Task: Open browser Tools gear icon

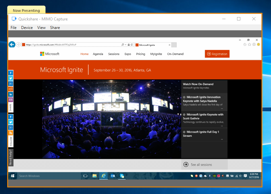Action: (254, 44)
